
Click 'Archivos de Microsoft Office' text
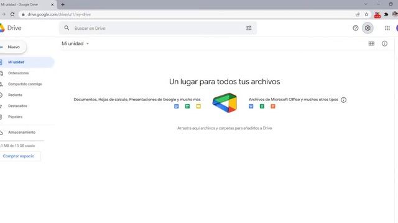294,100
